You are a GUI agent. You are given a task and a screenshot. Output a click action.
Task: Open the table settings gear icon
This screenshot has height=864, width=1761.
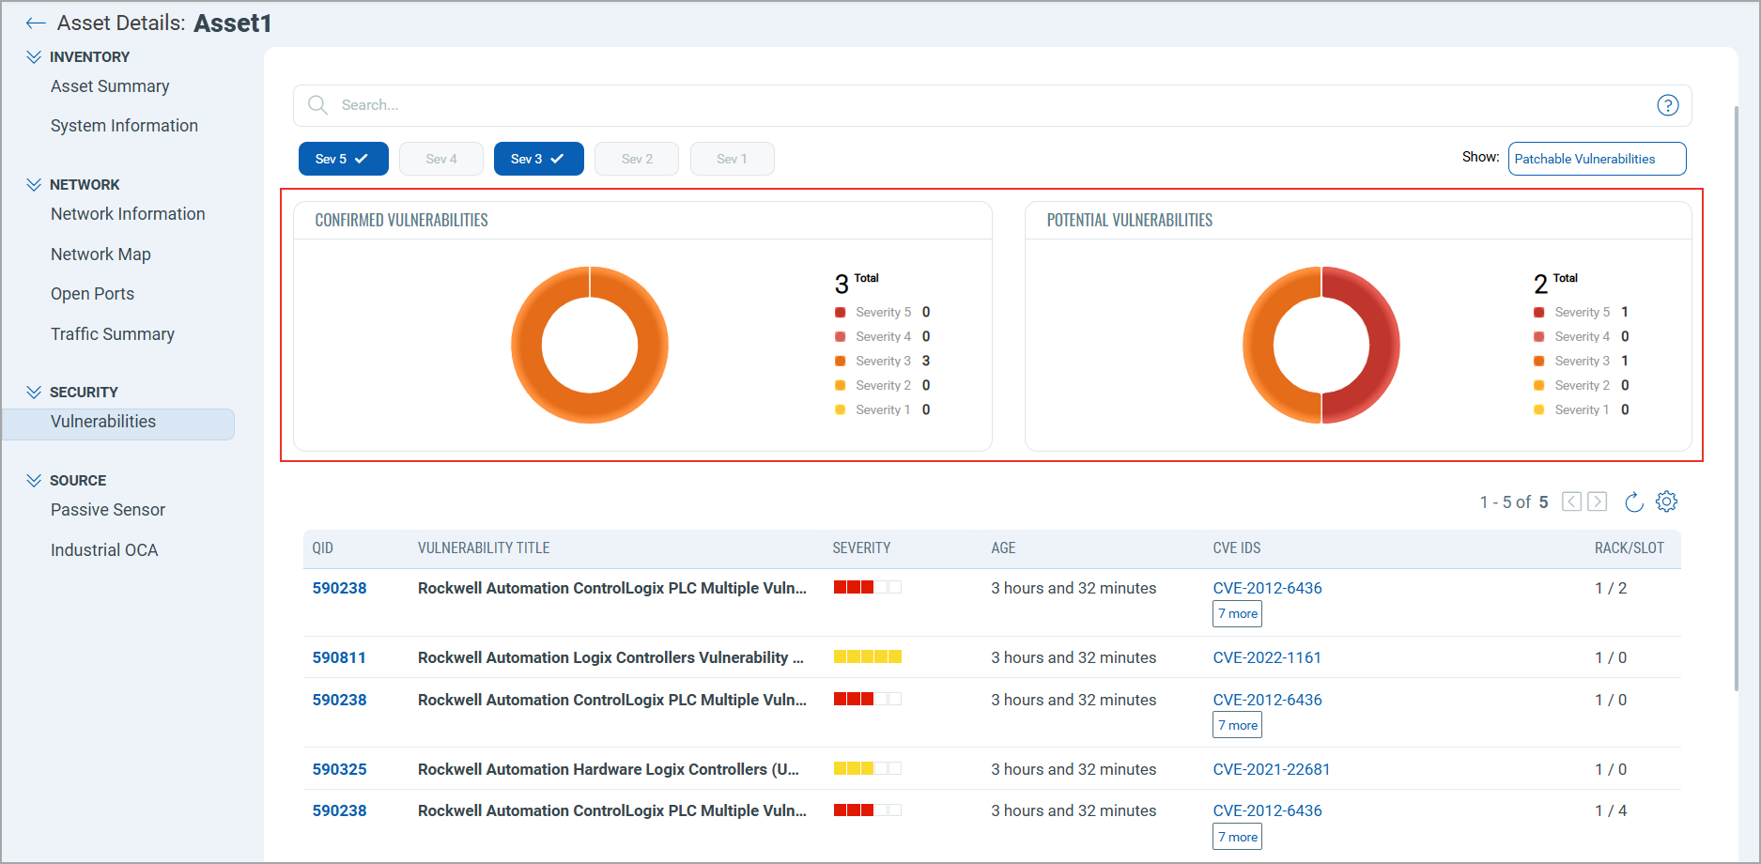(x=1666, y=501)
